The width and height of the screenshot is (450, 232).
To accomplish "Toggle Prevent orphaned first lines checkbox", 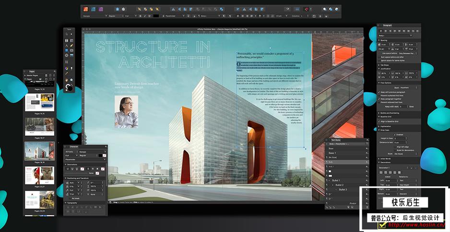I will [379, 96].
